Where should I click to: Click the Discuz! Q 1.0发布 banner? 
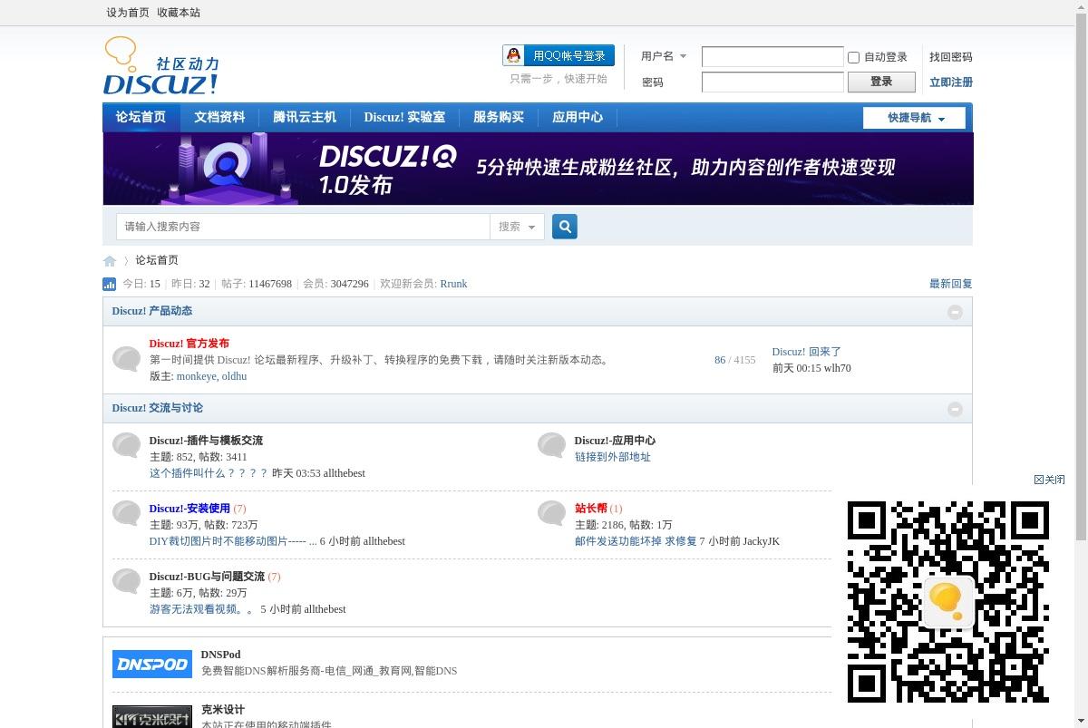coord(538,169)
